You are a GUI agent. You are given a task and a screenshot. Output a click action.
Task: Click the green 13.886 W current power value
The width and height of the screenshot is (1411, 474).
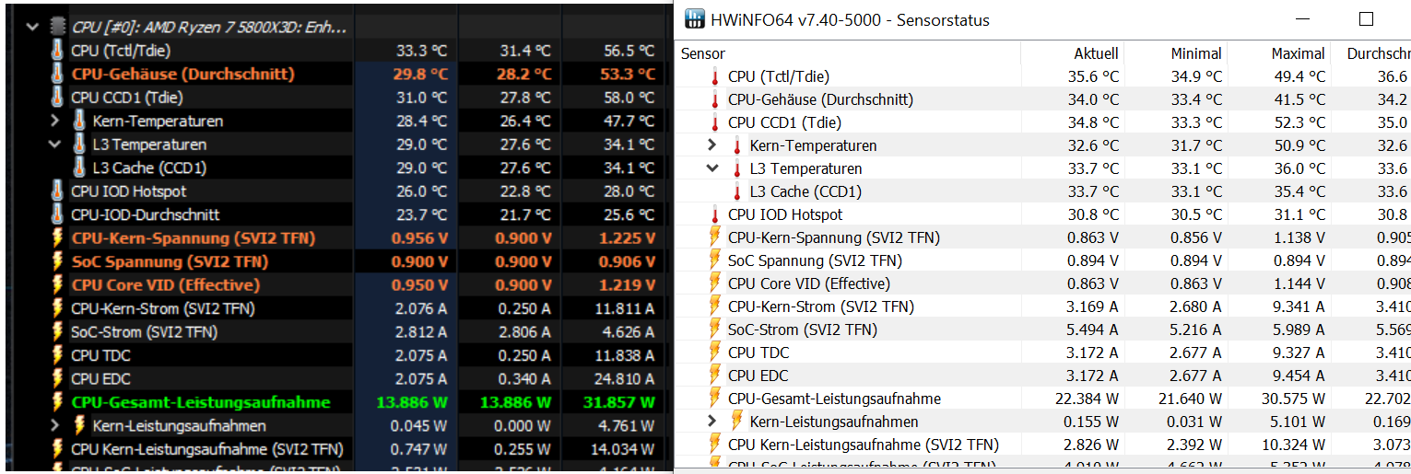[412, 402]
